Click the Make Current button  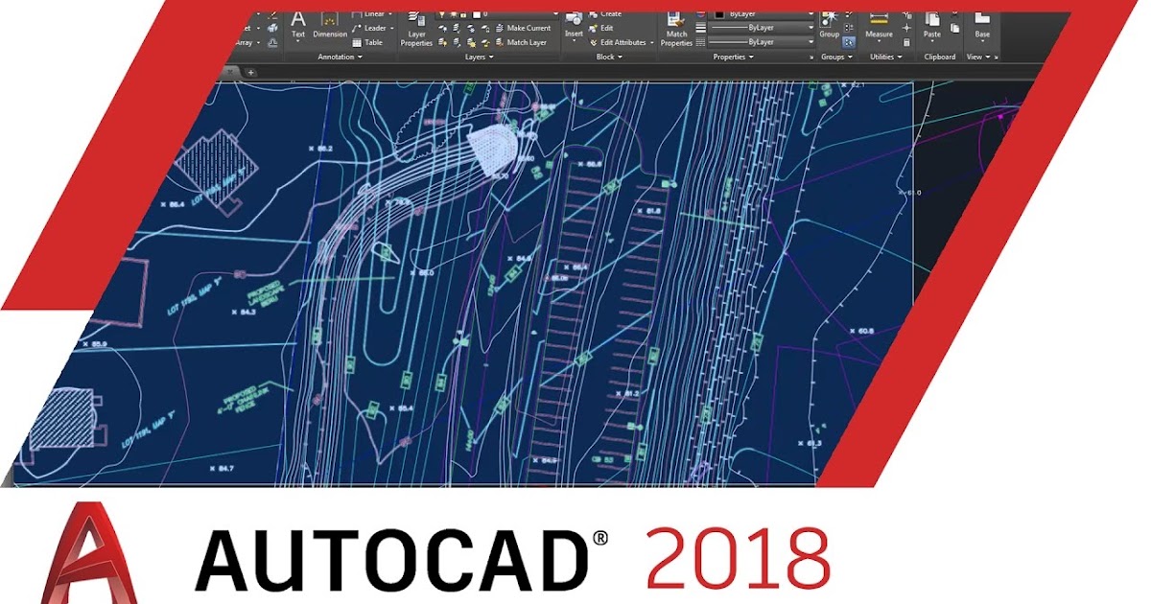tap(529, 28)
